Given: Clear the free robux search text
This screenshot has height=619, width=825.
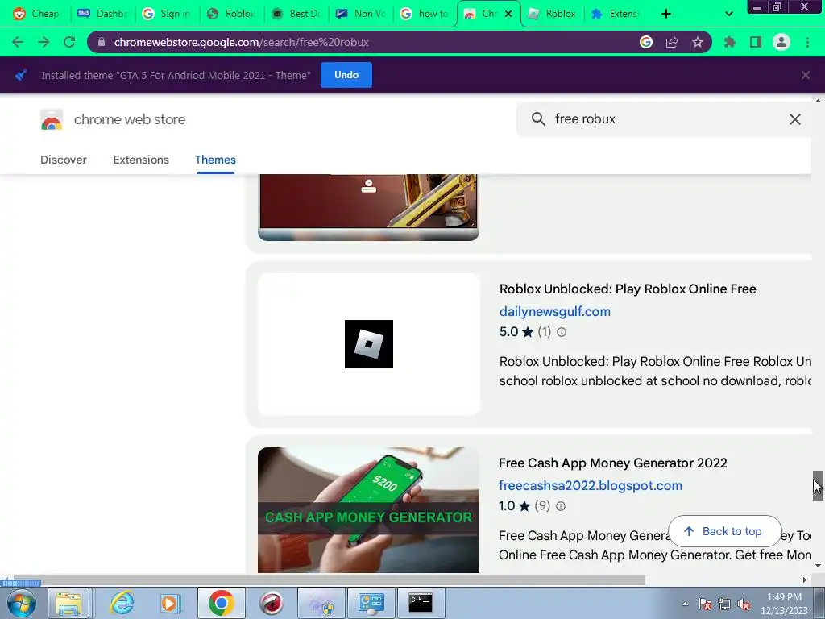Looking at the screenshot, I should click(795, 119).
